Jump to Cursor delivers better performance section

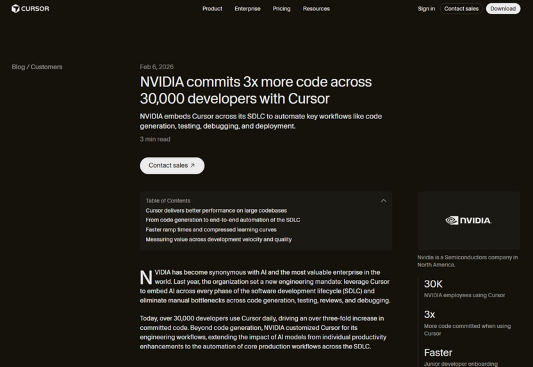[216, 210]
